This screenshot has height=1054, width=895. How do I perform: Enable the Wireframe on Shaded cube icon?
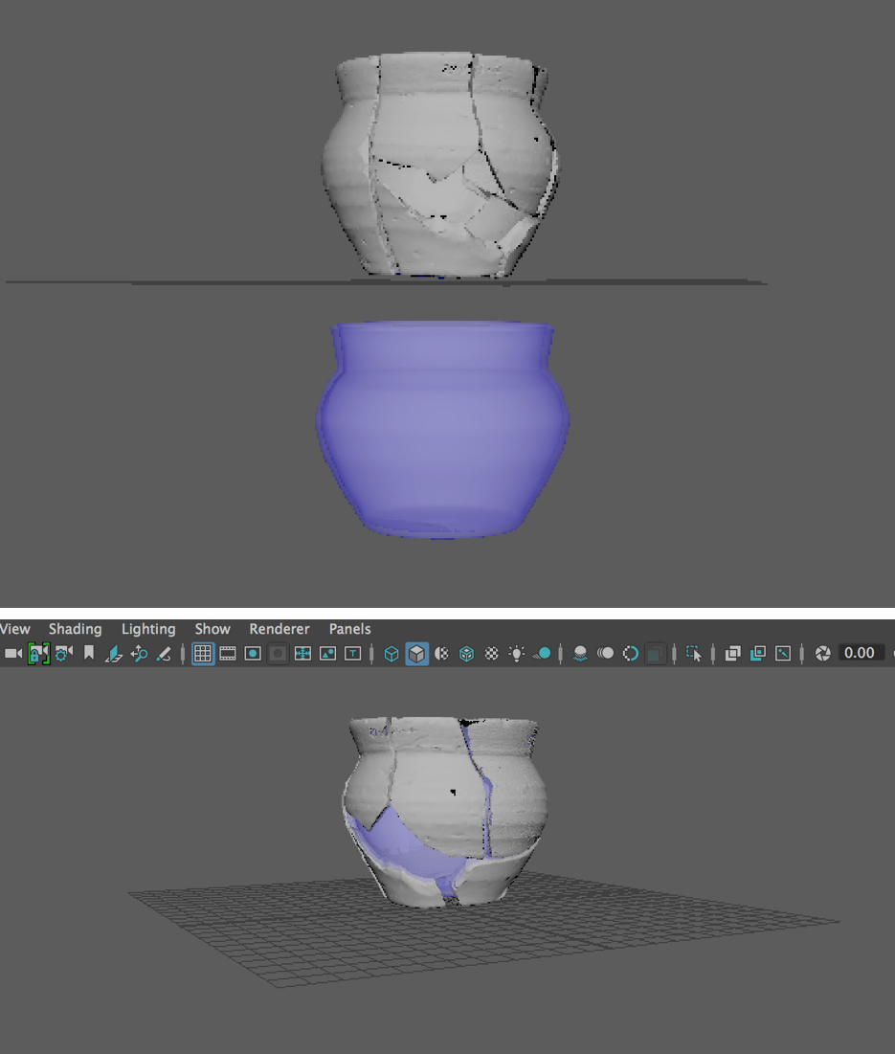(466, 654)
